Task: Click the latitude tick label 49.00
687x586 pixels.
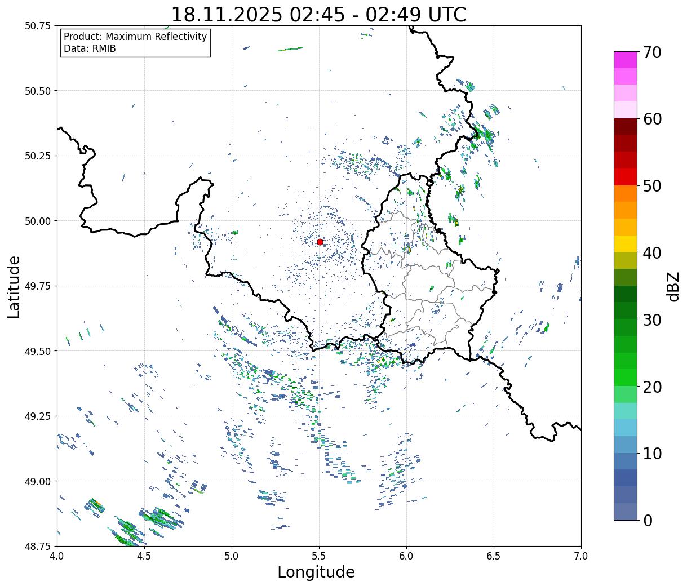Action: [x=37, y=481]
